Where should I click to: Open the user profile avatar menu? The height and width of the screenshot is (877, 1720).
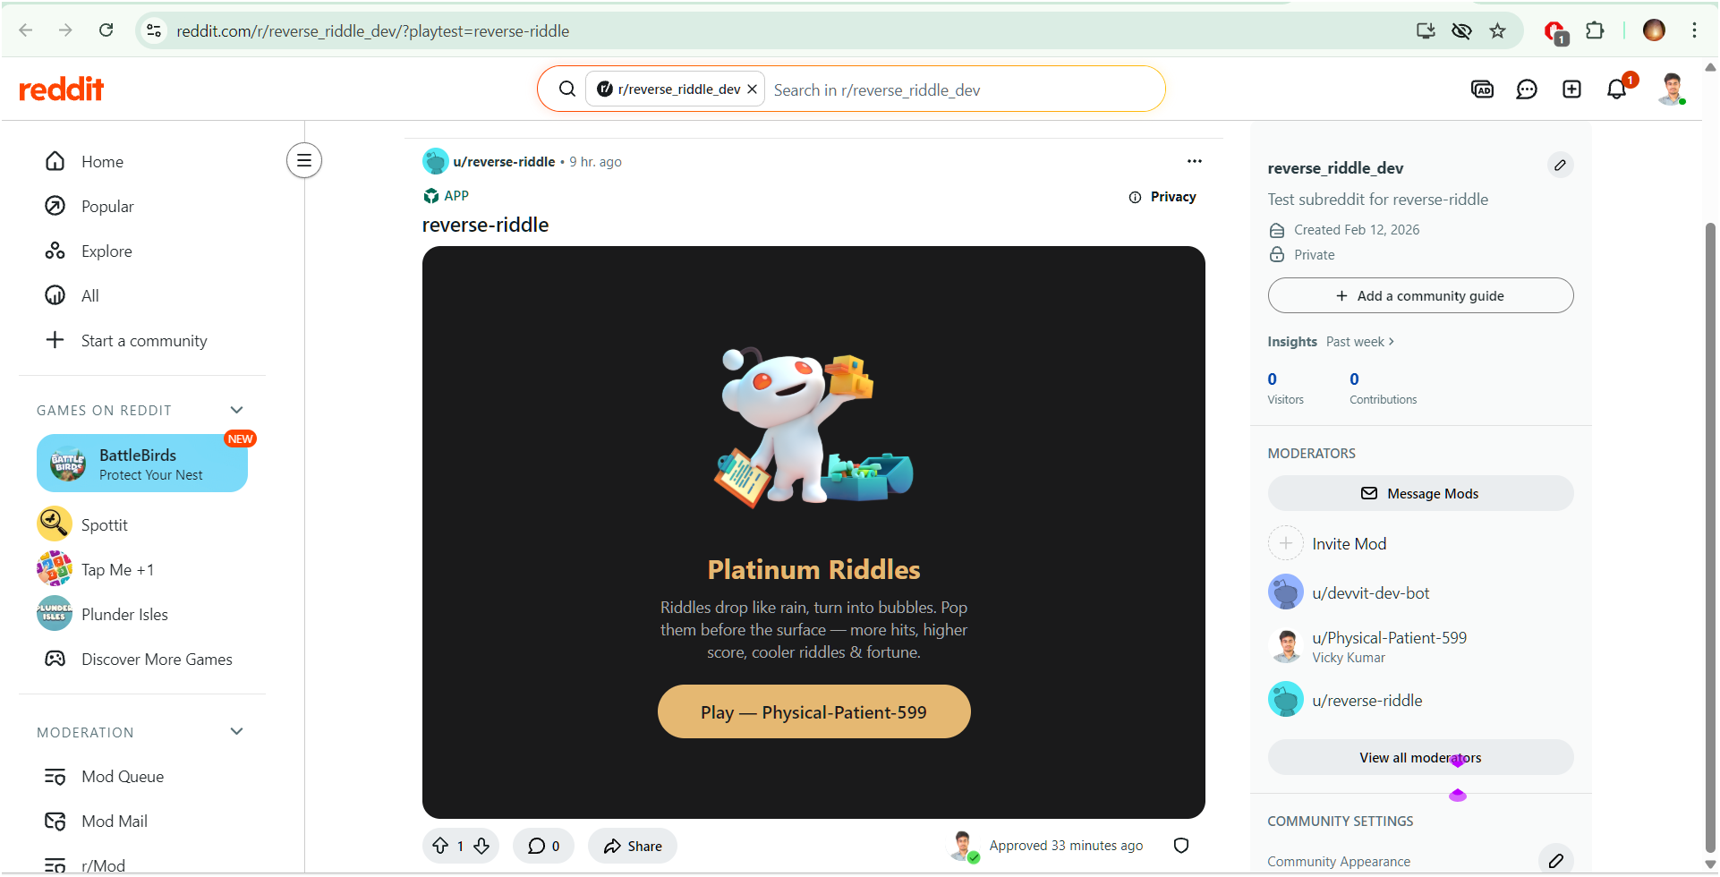point(1671,89)
